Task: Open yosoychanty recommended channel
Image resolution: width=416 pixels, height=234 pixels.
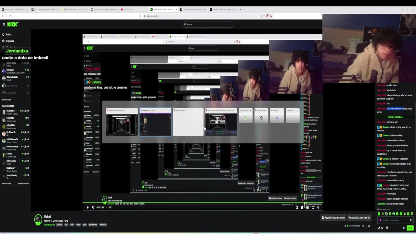Action: click(x=15, y=176)
